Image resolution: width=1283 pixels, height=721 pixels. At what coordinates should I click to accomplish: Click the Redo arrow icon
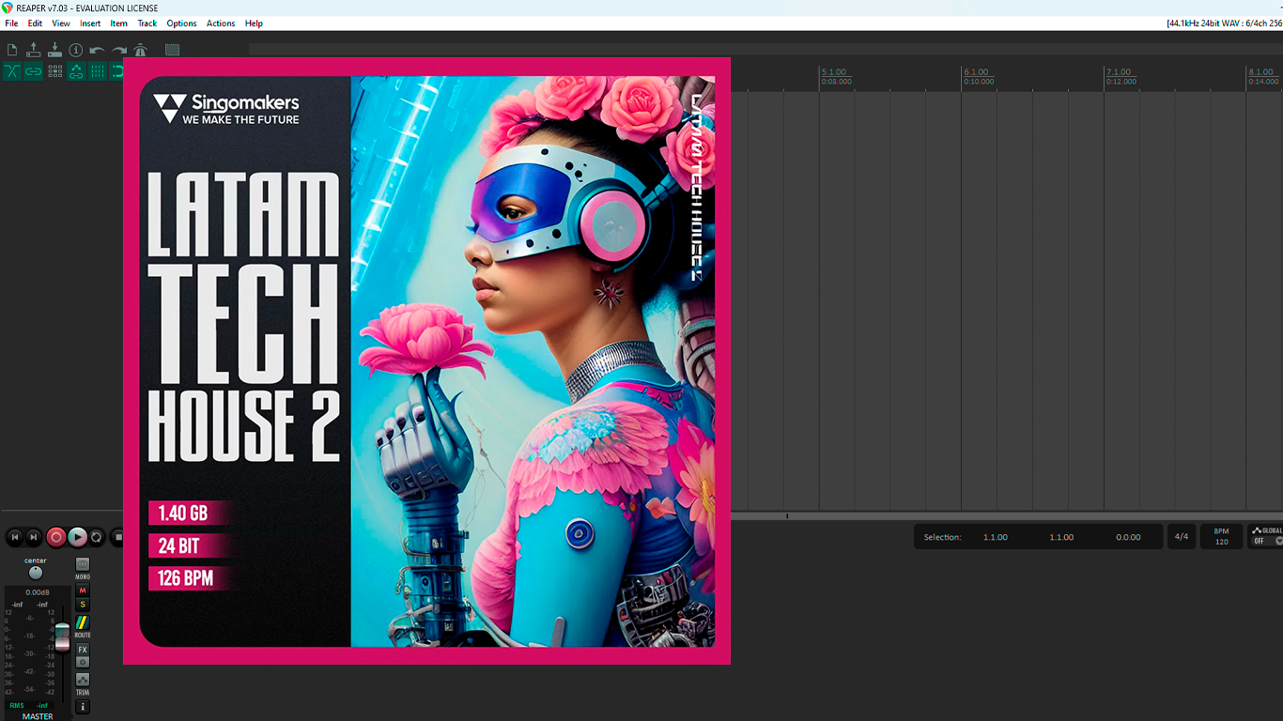point(119,50)
